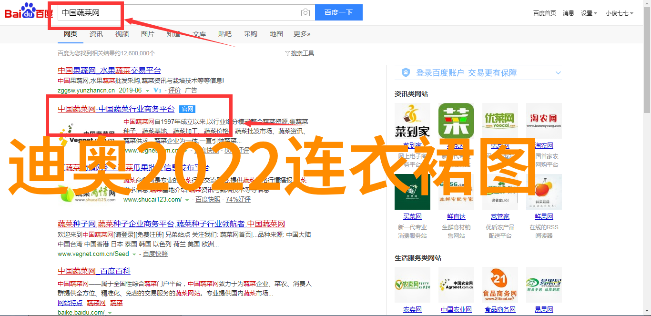651x316 pixels.
Task: Expand arrow next to 2019-06
Action: [x=147, y=91]
